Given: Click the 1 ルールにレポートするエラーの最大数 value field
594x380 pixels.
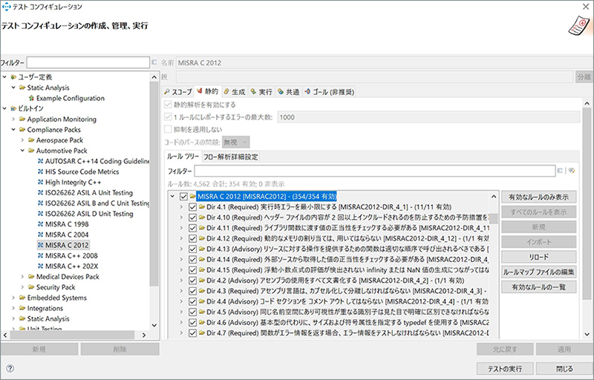Looking at the screenshot, I should coord(429,117).
